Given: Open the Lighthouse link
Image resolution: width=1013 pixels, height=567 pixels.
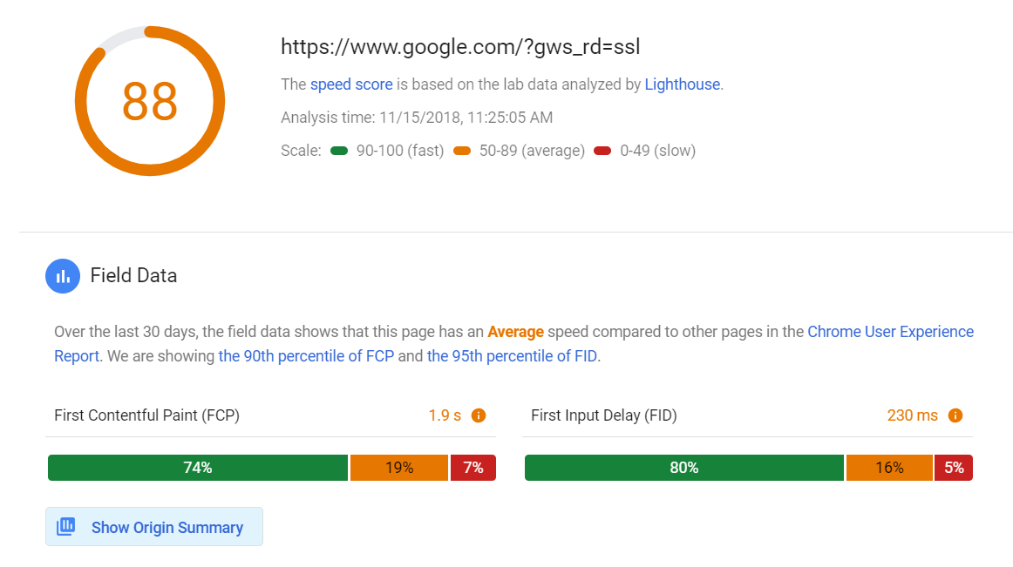Looking at the screenshot, I should [682, 84].
